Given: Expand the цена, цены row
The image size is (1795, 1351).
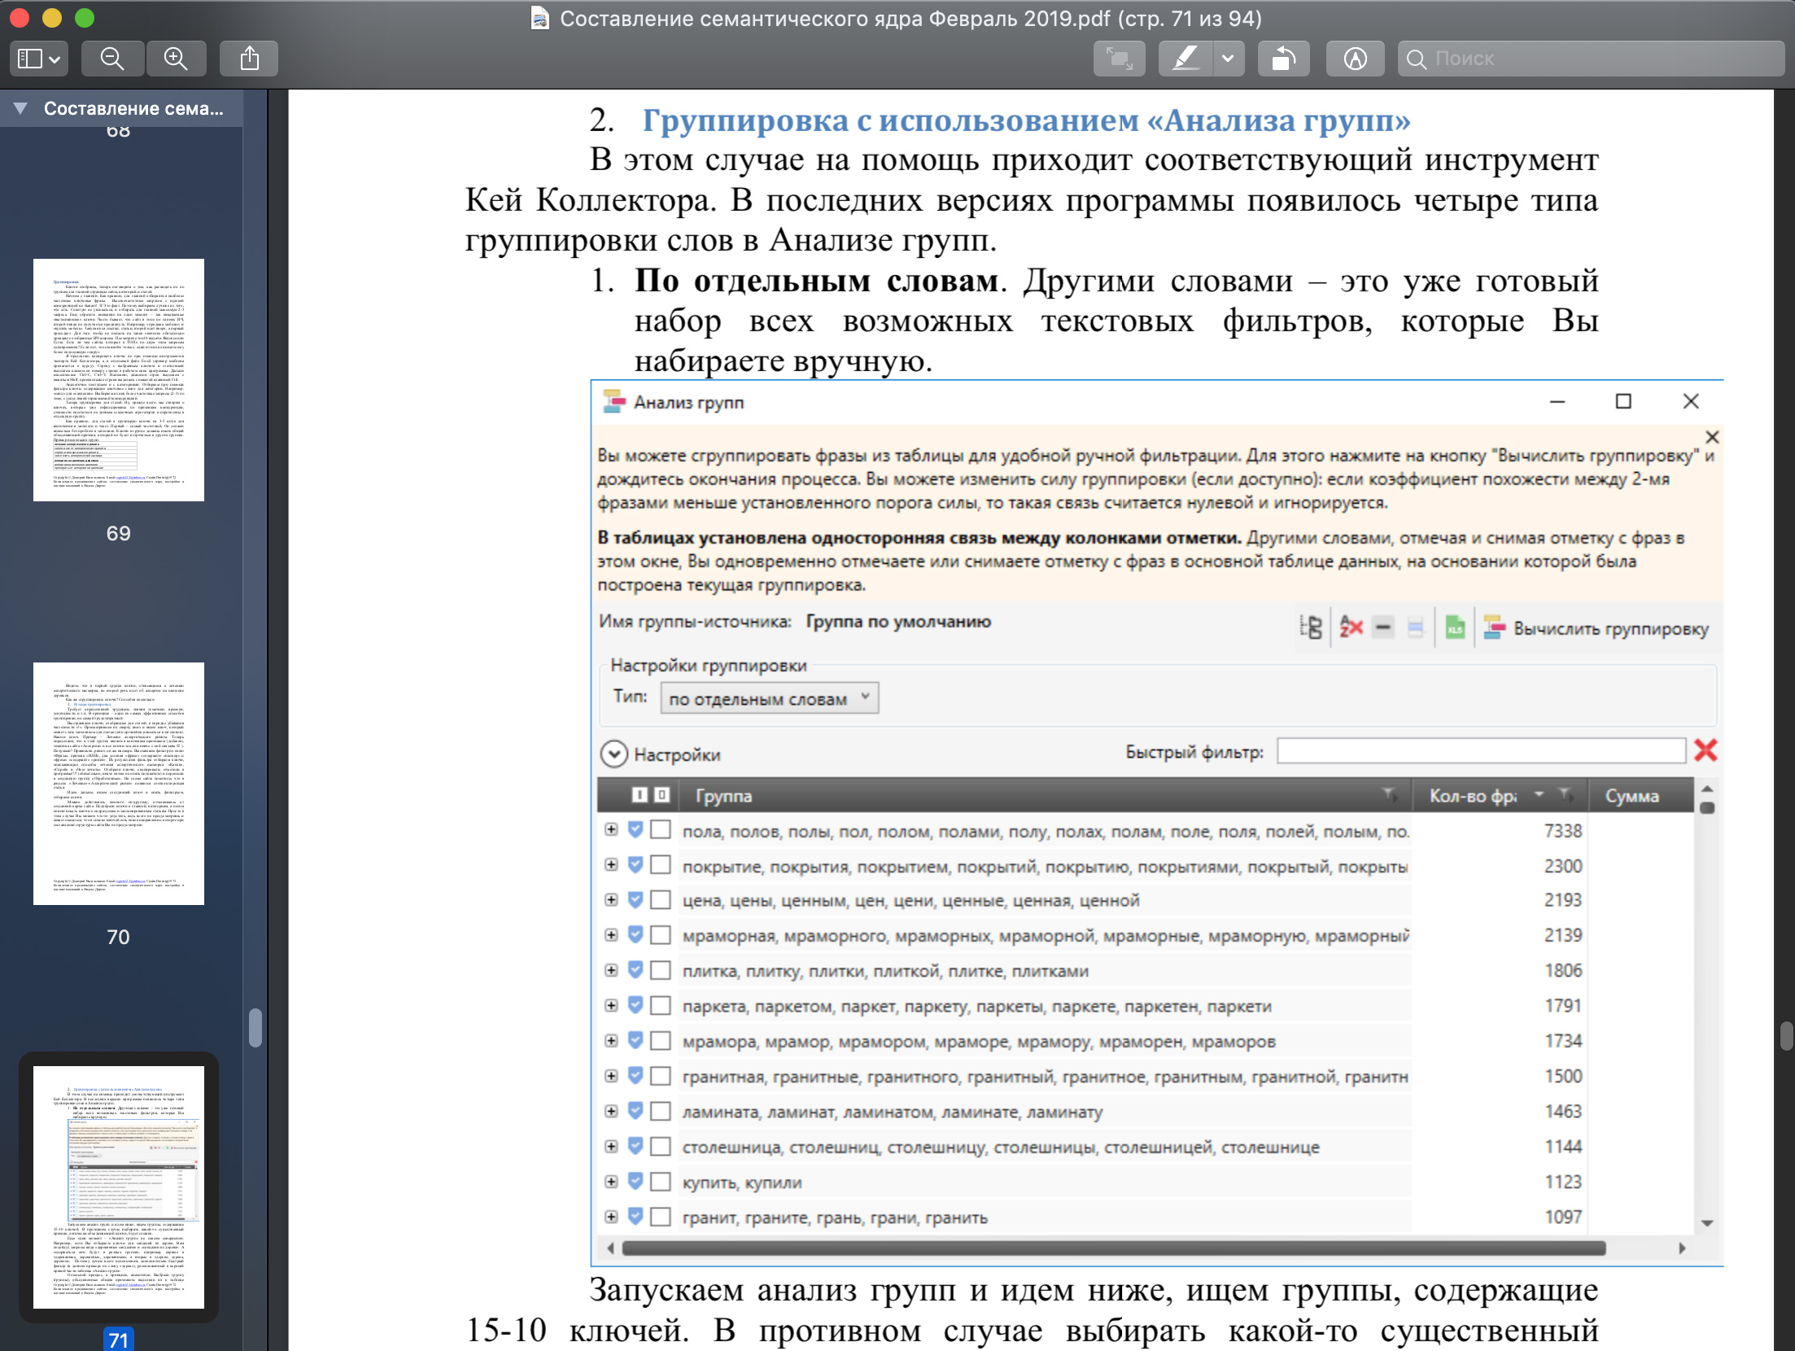Looking at the screenshot, I should 611,899.
